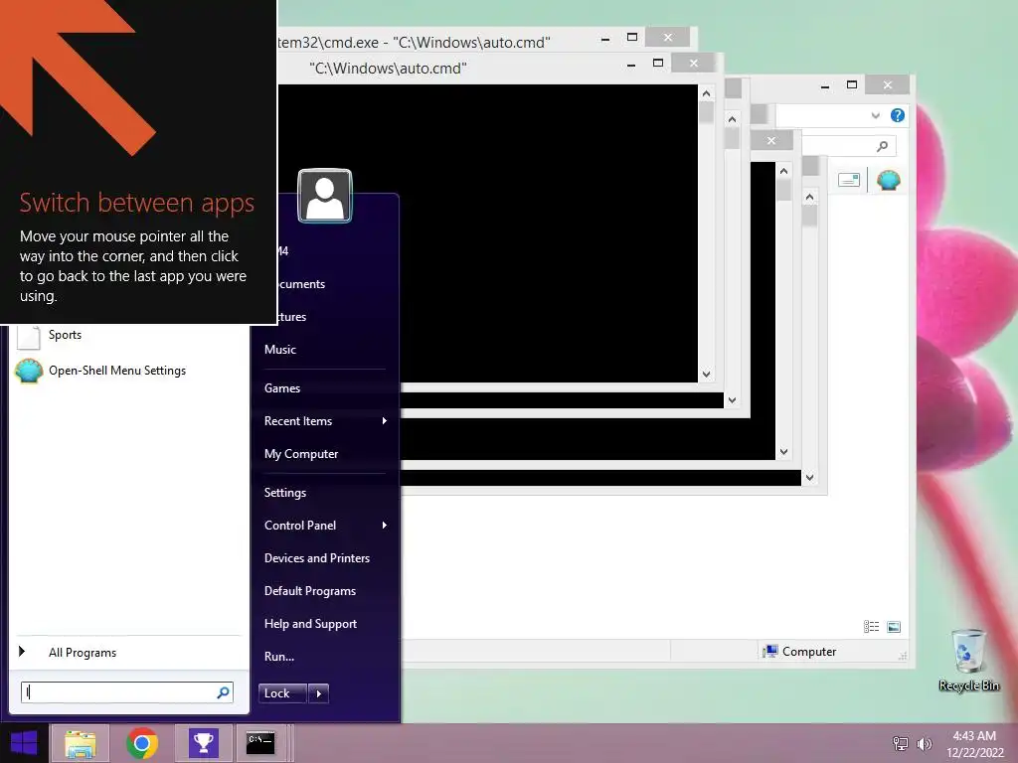
Task: Click the shell icon in the Explorer toolbar
Action: (x=888, y=180)
